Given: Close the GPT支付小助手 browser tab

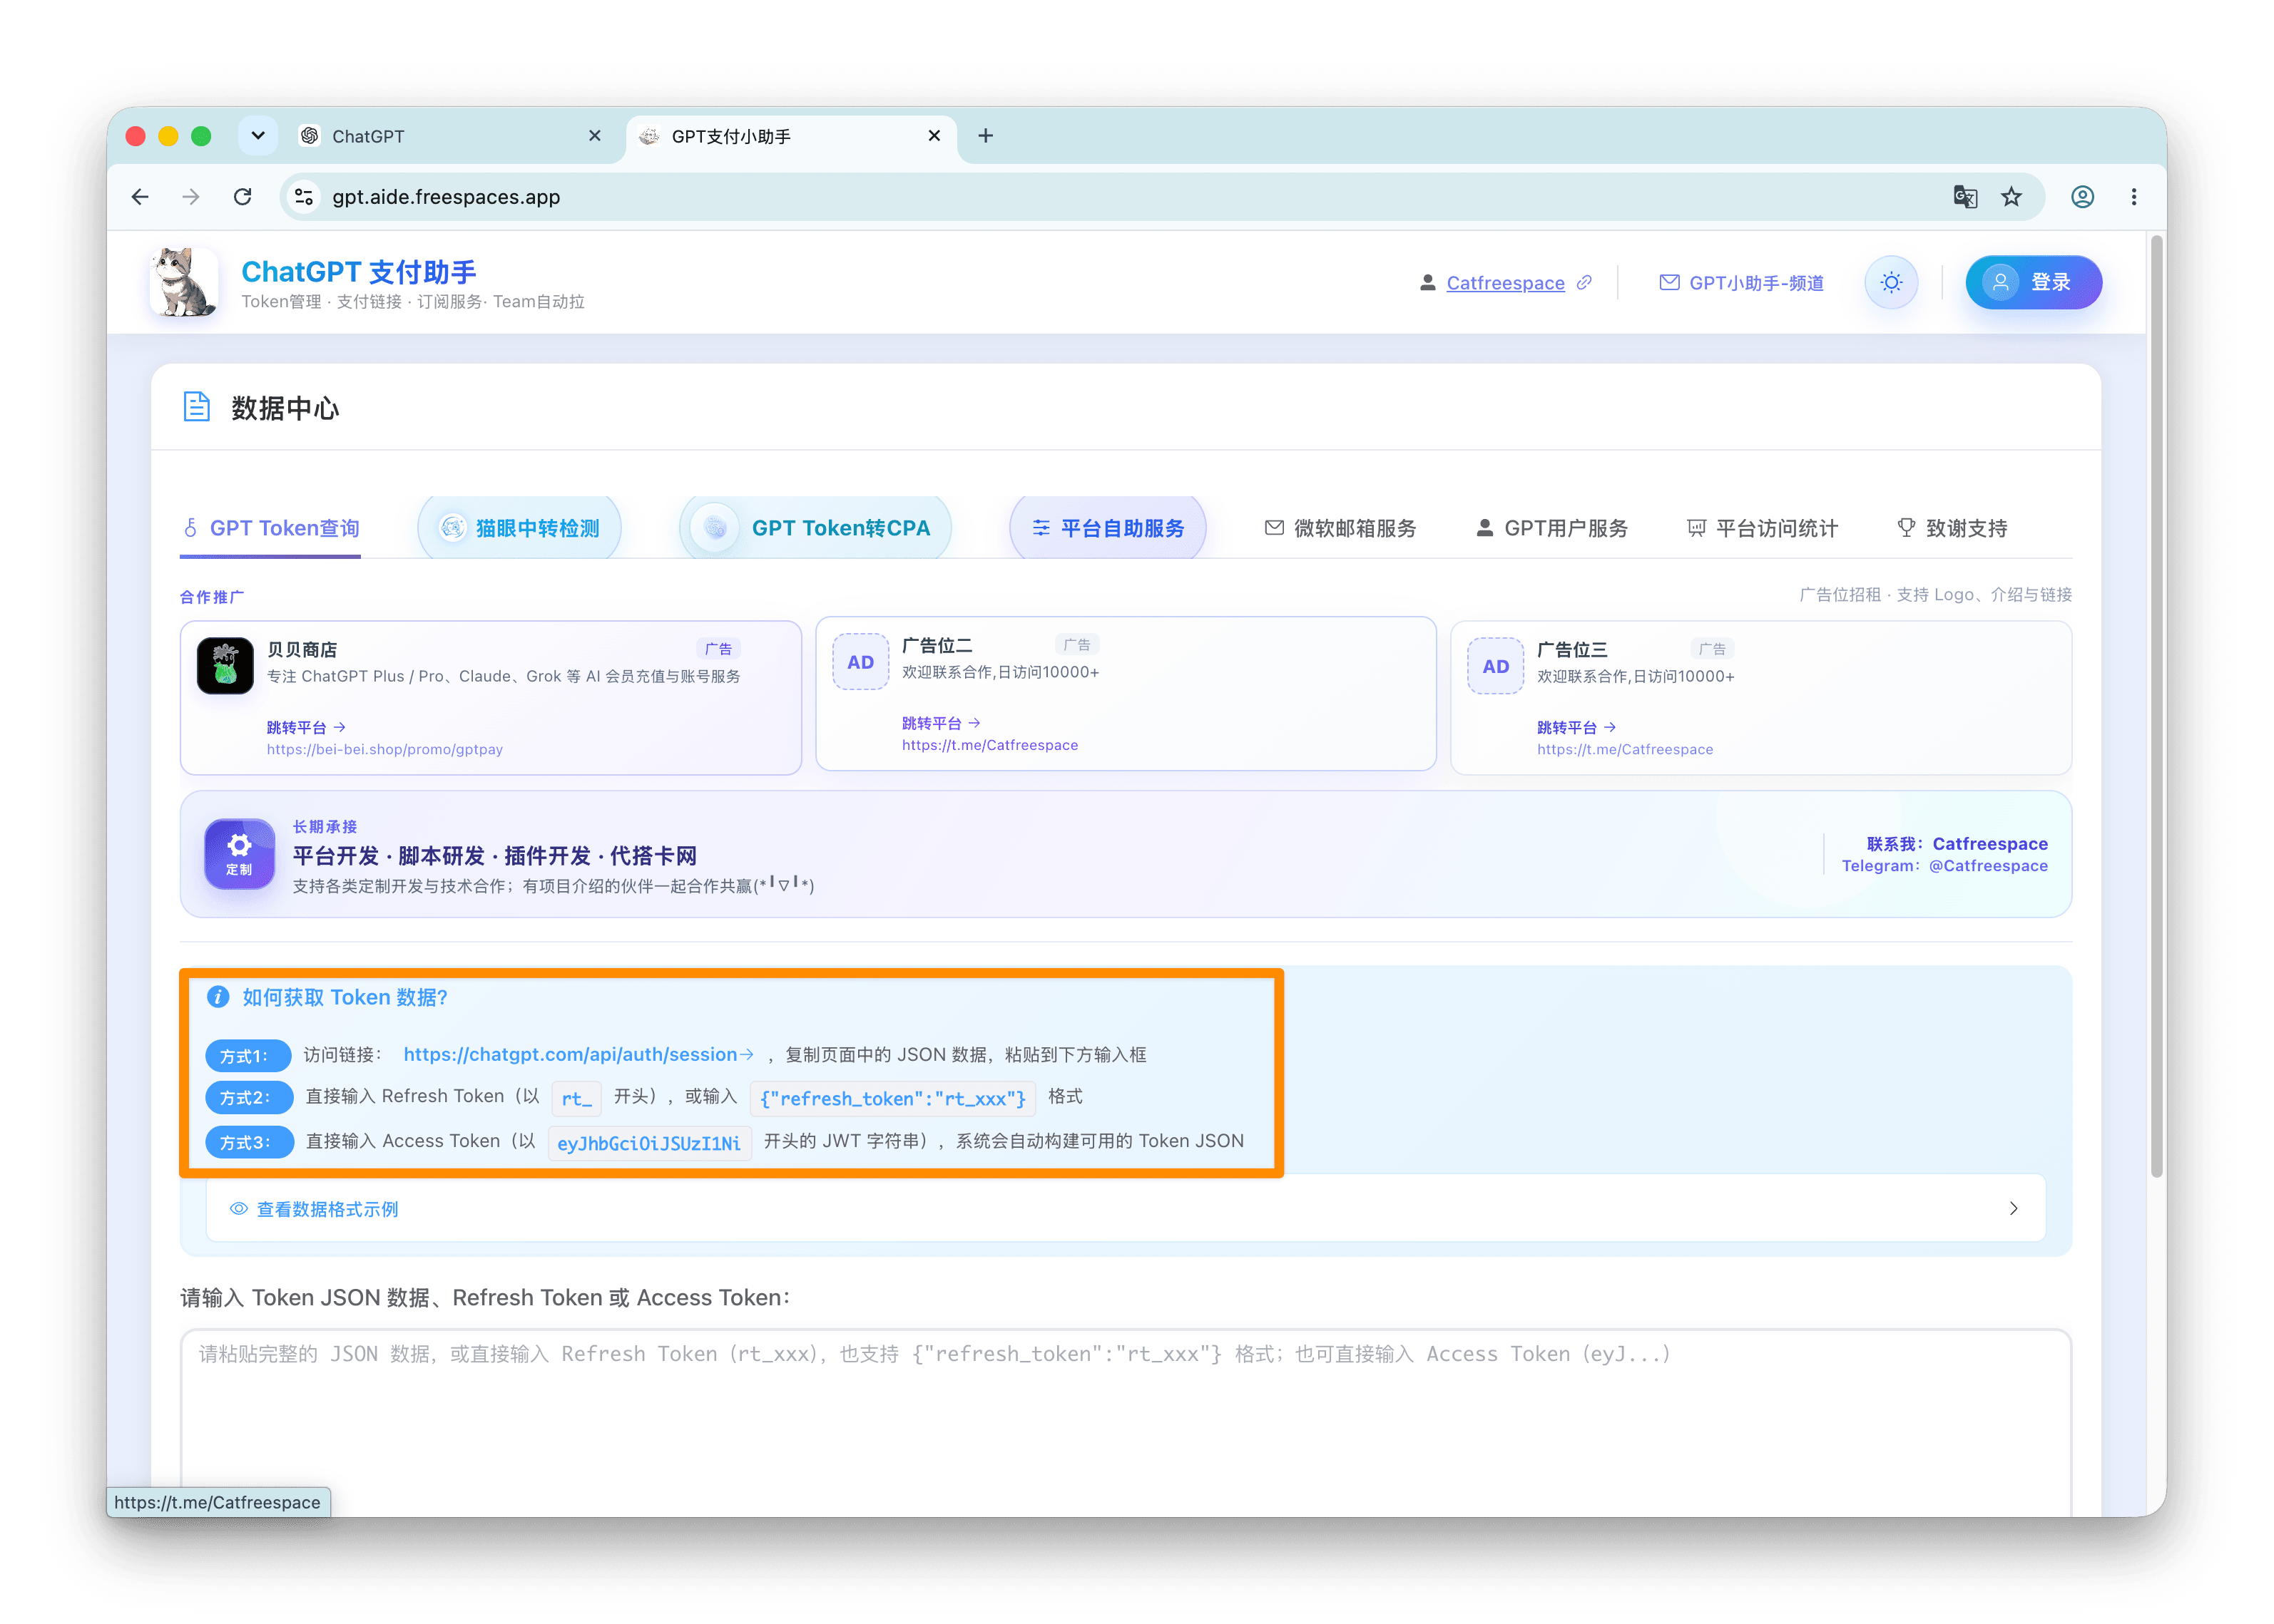Looking at the screenshot, I should pos(934,135).
